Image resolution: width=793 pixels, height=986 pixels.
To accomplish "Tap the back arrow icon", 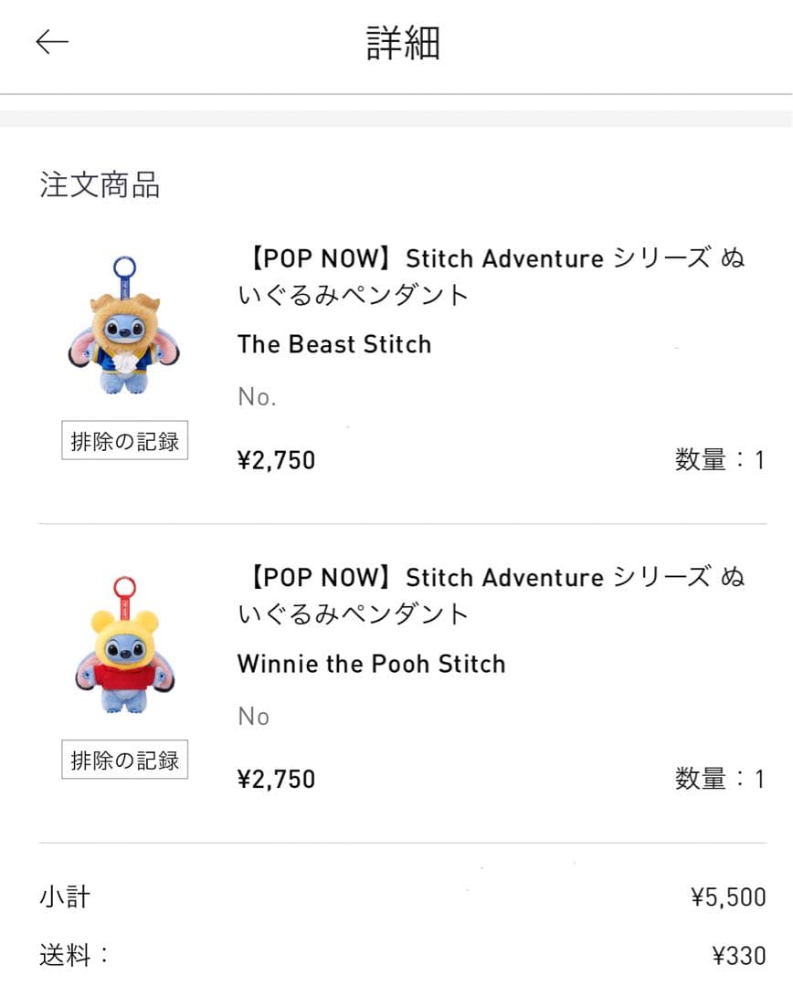I will [x=52, y=42].
